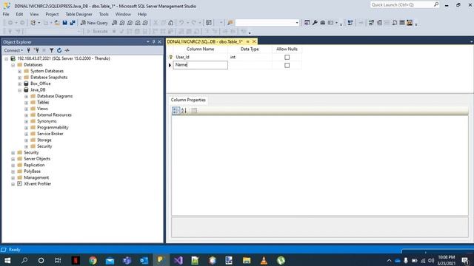
Task: Click the Disconnect plug icon in Object Explorer
Action: (x=36, y=50)
